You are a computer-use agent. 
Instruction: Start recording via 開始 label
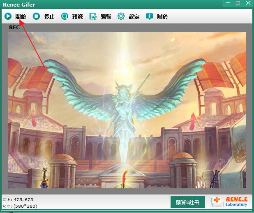(x=21, y=16)
